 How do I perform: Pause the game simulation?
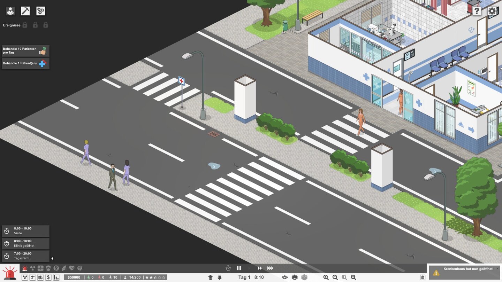coord(239,268)
